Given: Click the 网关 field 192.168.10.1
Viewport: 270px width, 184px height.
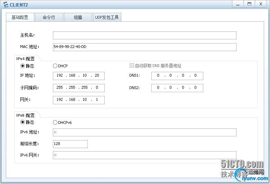Looking at the screenshot, I should tap(79, 100).
